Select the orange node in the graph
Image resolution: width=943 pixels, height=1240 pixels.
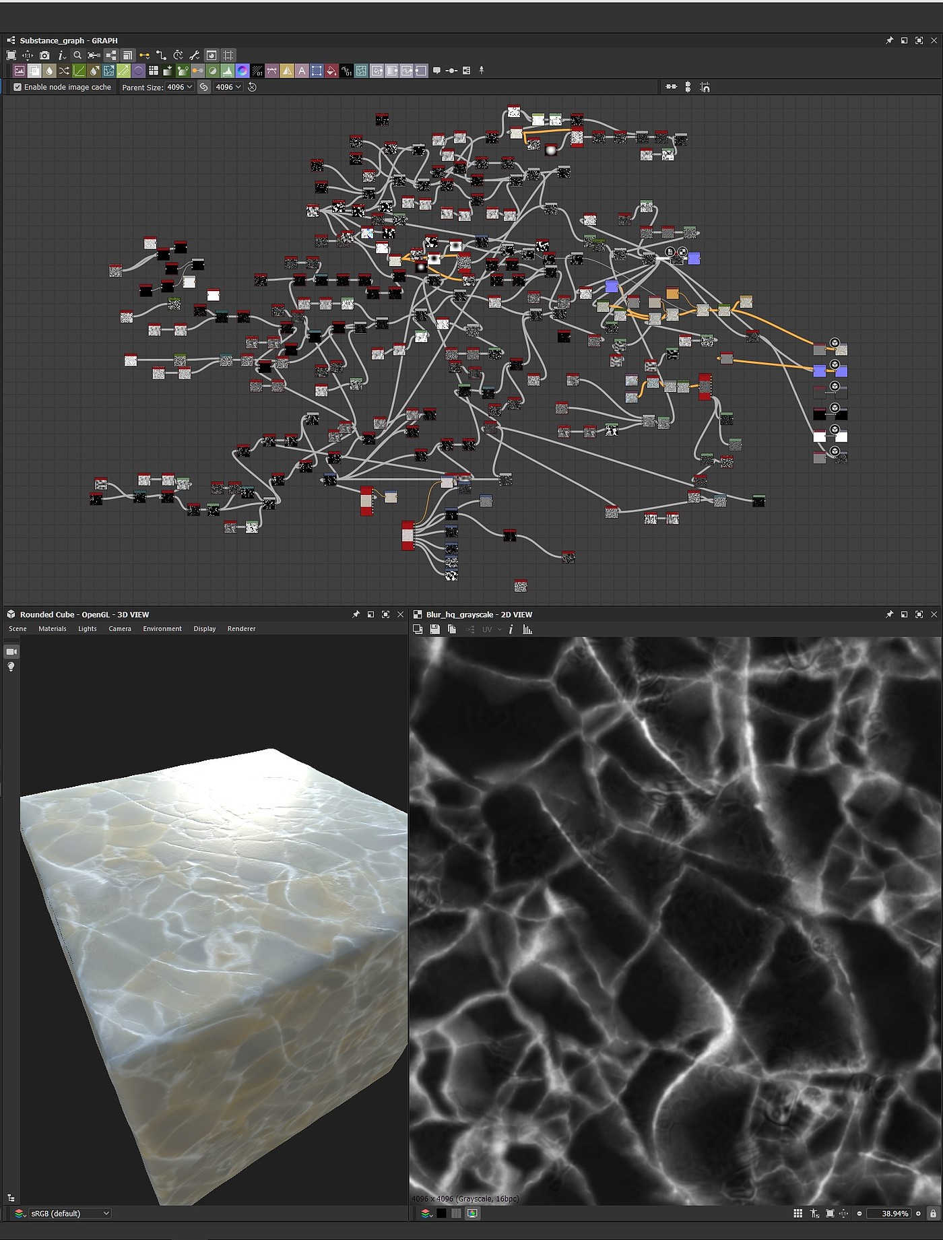coord(672,293)
